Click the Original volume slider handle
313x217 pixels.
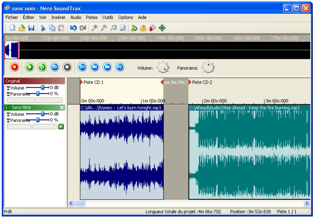coord(42,88)
